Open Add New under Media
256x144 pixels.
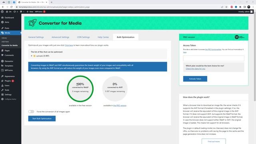tap(5, 42)
